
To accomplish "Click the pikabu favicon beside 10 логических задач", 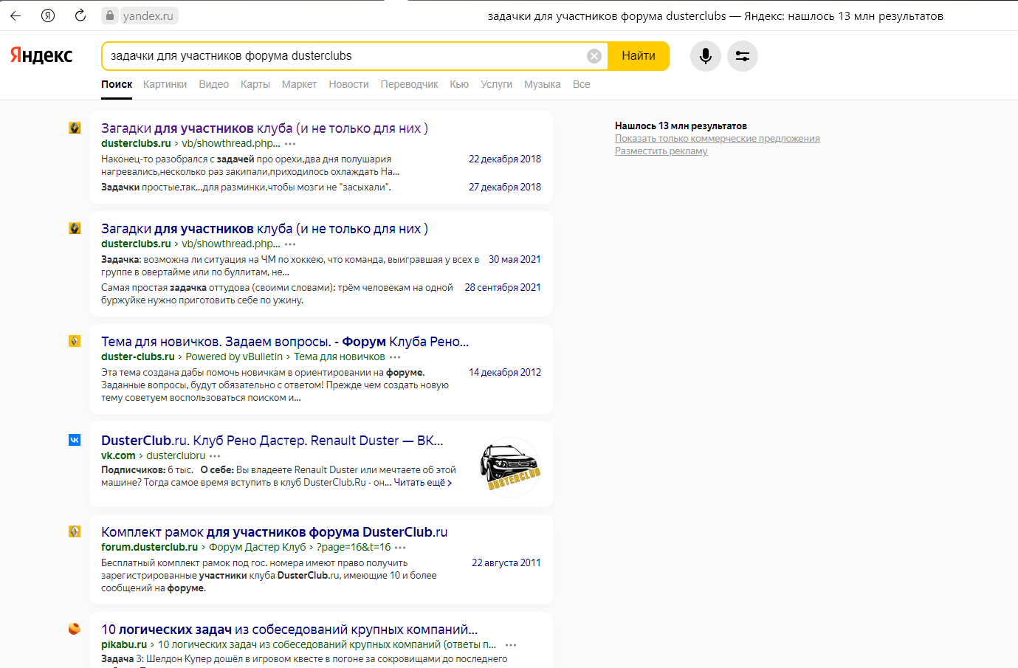I will pos(75,629).
